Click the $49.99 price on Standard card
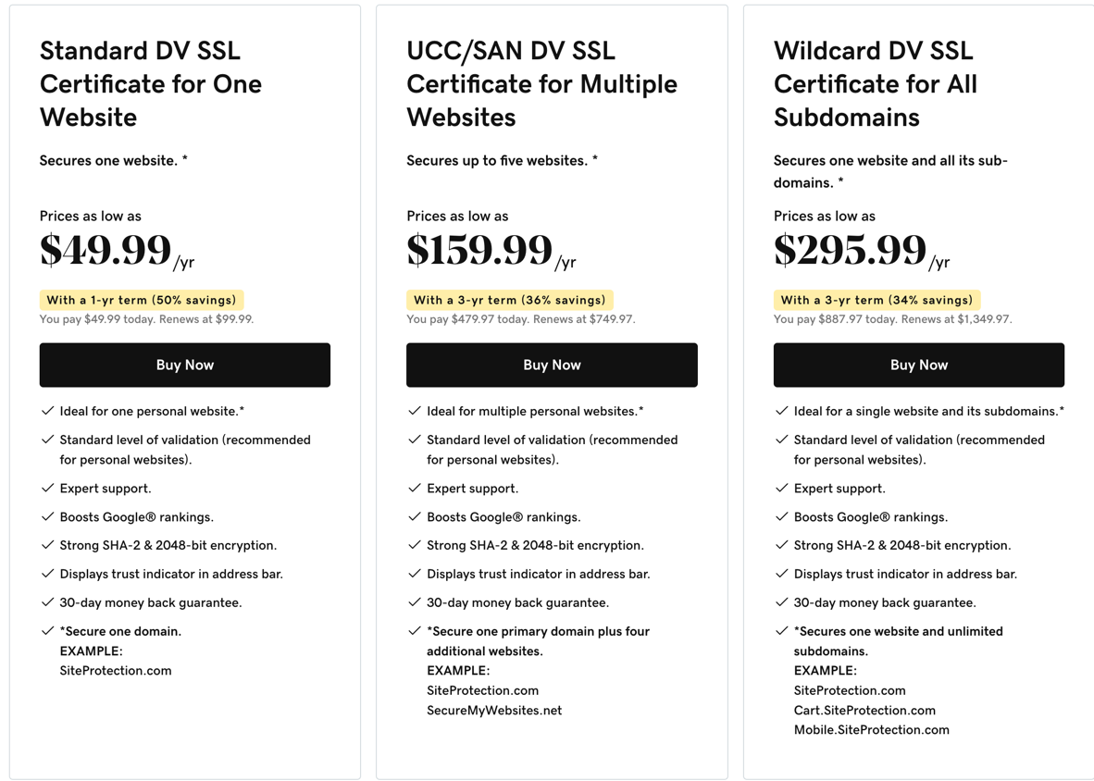 click(106, 250)
